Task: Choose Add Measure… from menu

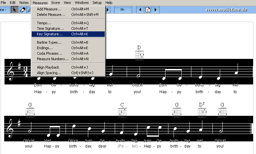Action: pyautogui.click(x=68, y=9)
